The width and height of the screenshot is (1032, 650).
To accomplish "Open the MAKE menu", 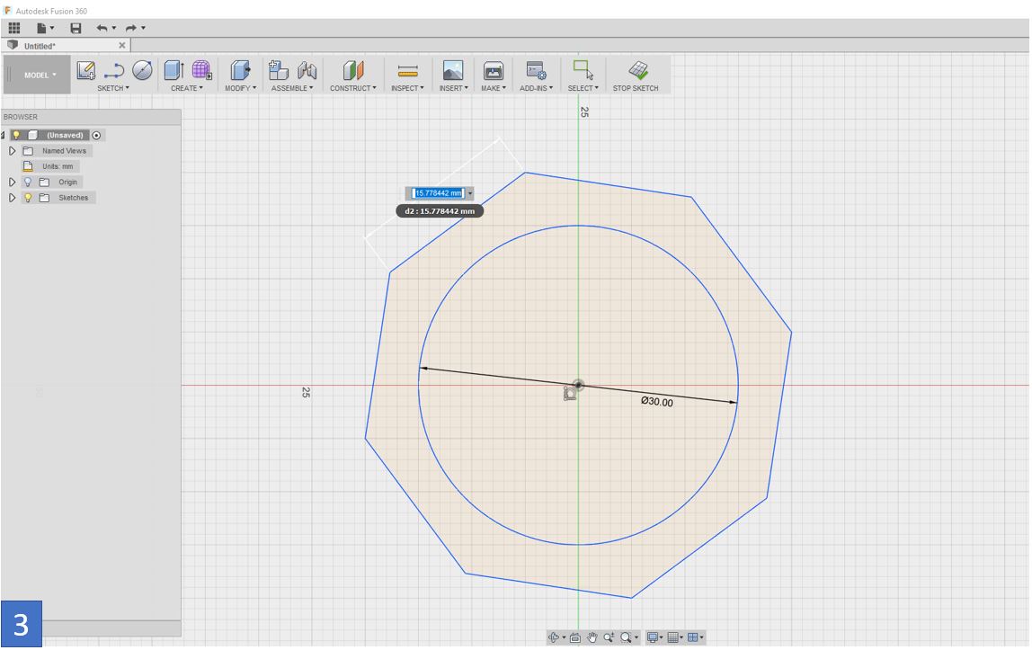I will tap(493, 88).
